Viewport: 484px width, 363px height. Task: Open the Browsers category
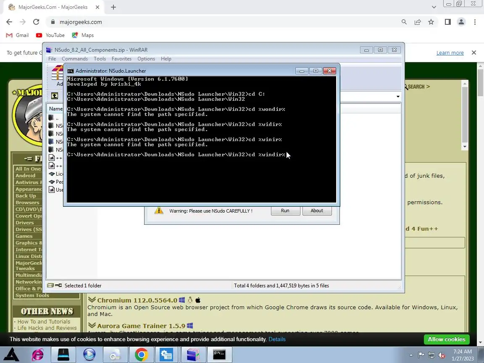tap(27, 203)
